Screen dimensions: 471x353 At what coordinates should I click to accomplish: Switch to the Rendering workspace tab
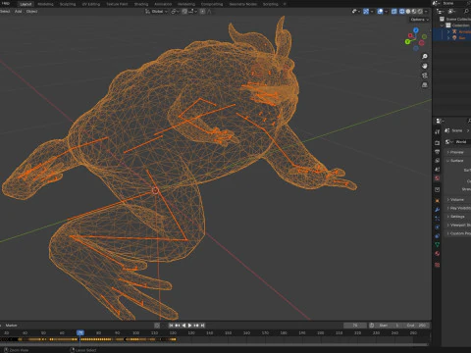(x=186, y=4)
